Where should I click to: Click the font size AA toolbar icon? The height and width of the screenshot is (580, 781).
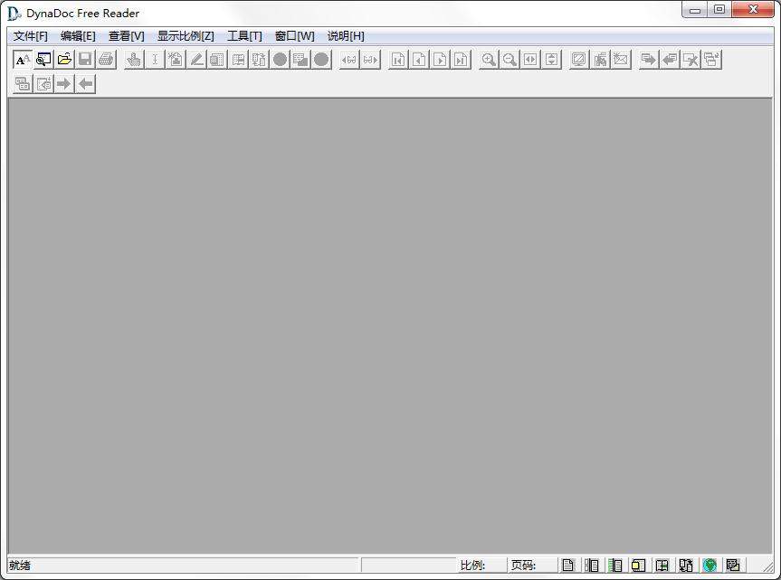(23, 60)
